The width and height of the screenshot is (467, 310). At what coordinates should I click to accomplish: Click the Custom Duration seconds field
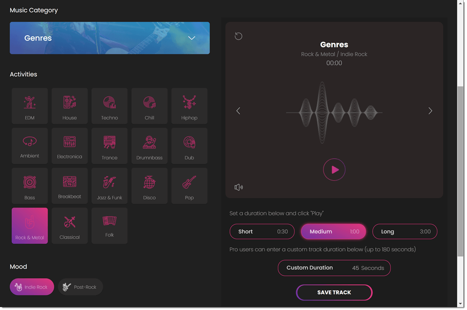coord(367,268)
